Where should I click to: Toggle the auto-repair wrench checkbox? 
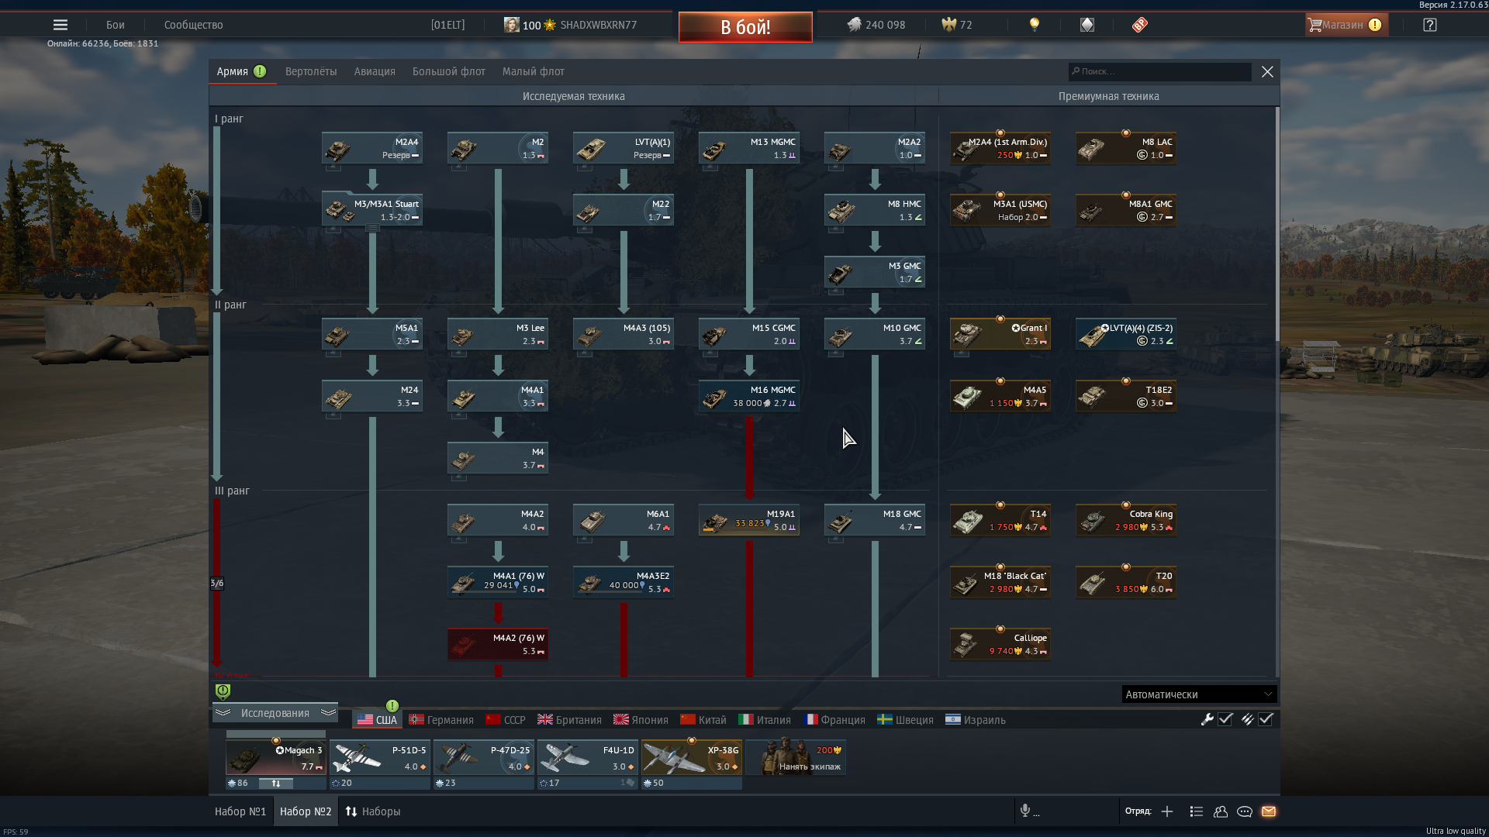click(x=1225, y=719)
